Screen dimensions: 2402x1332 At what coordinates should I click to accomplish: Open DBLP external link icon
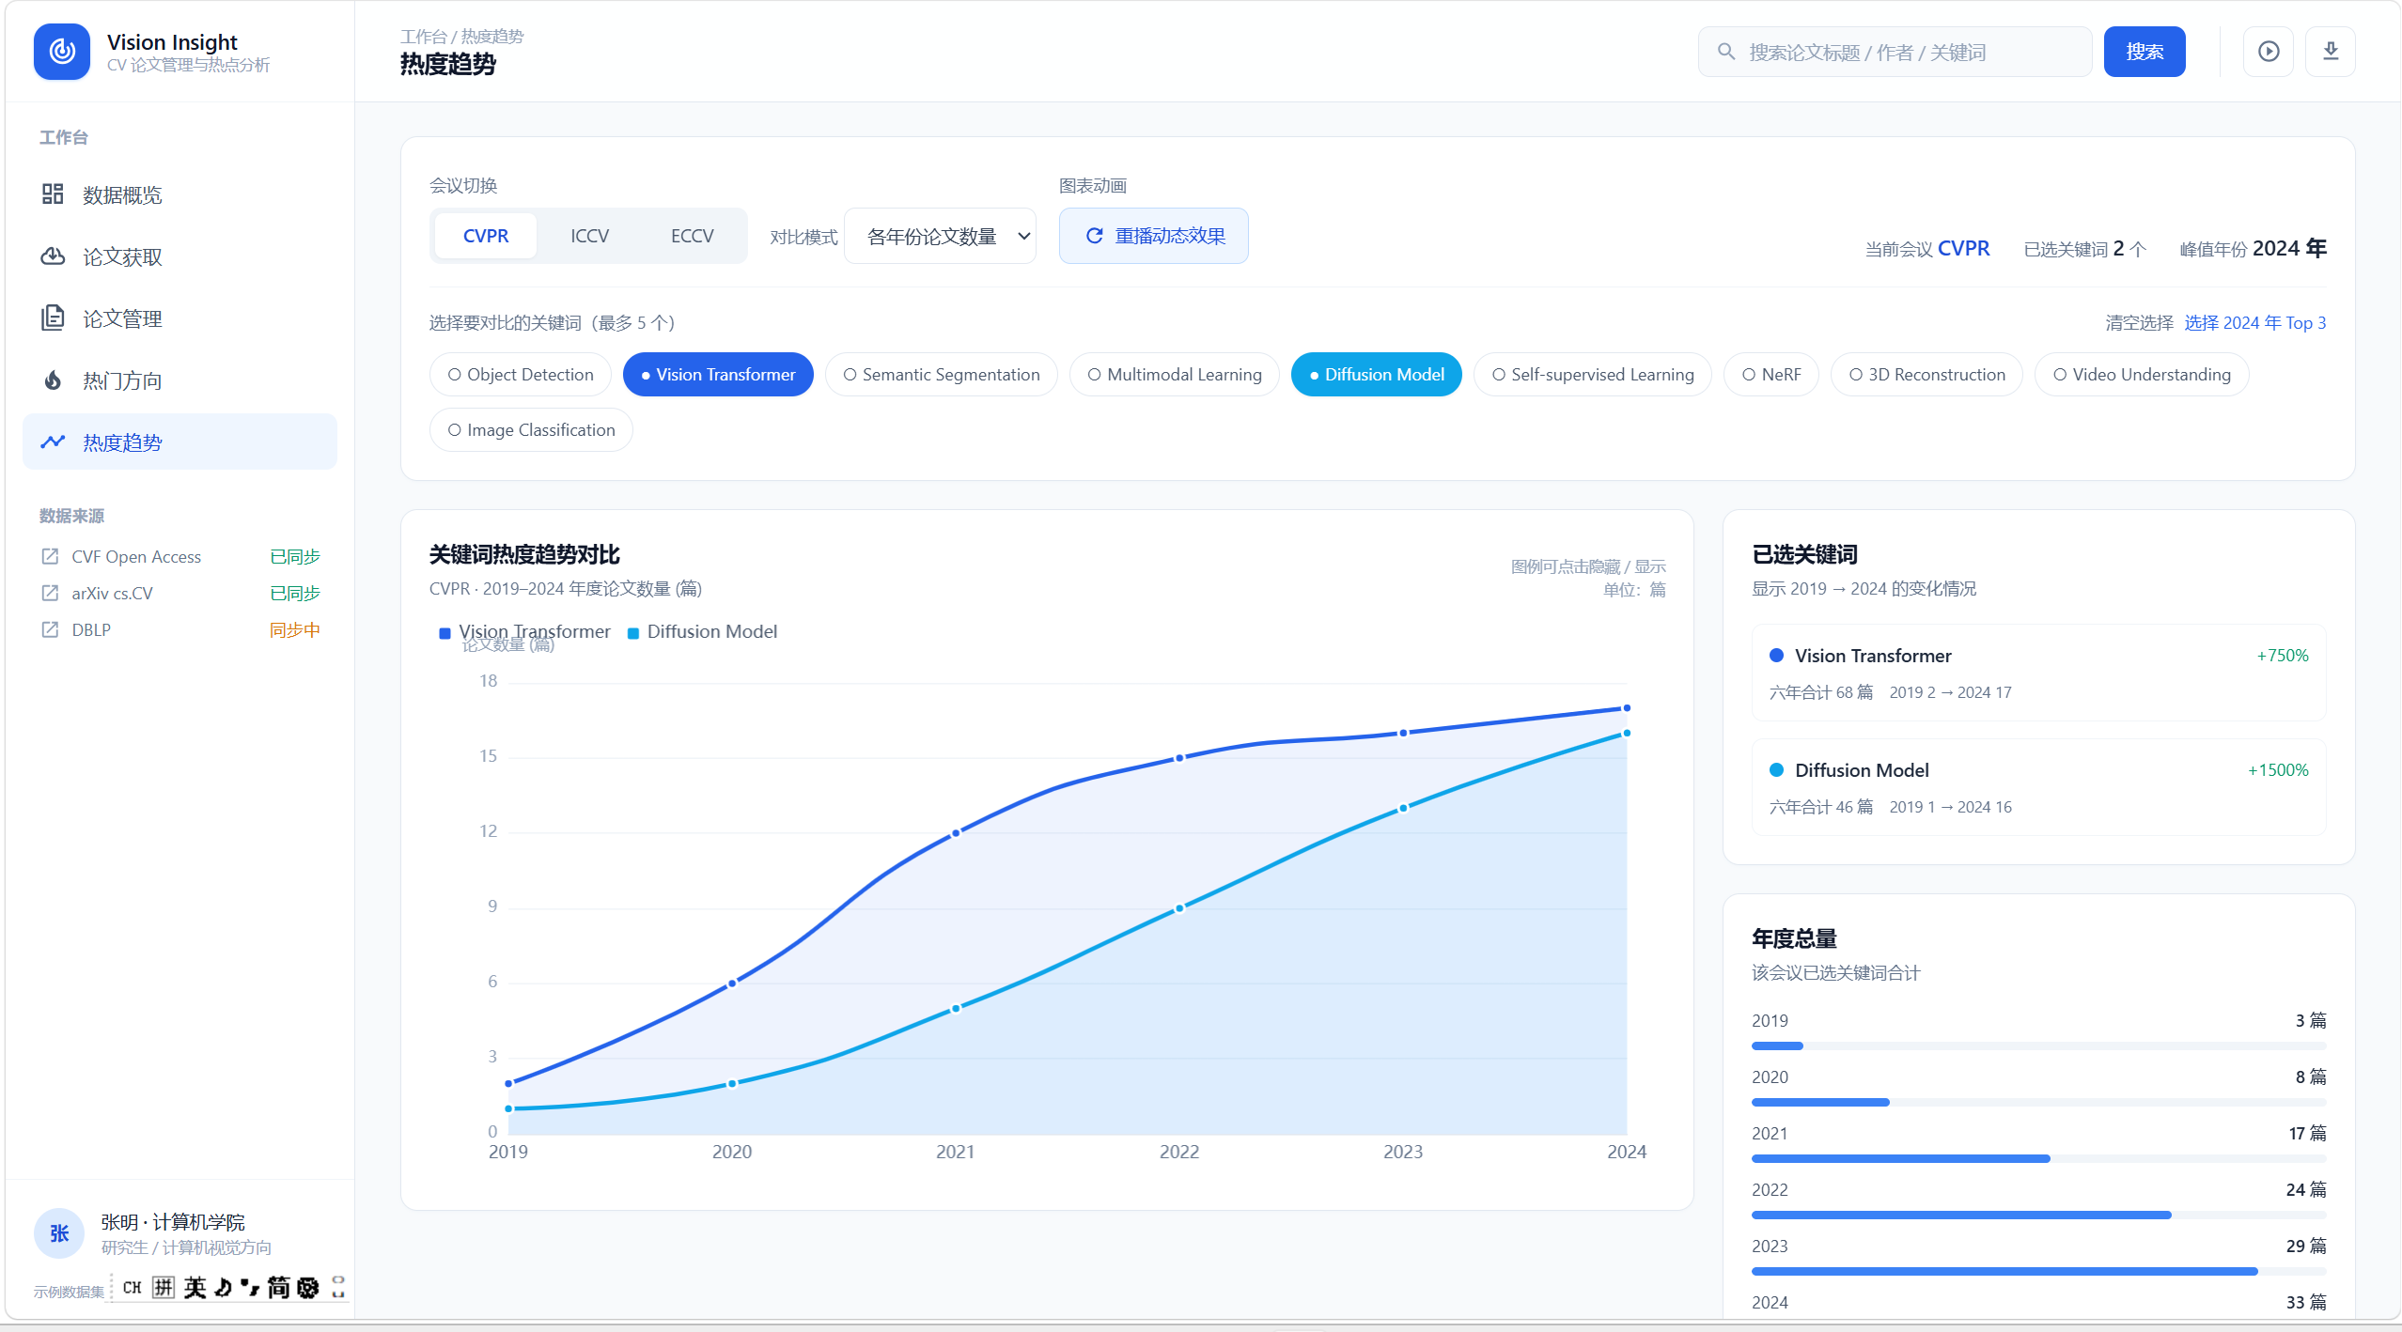coord(50,630)
